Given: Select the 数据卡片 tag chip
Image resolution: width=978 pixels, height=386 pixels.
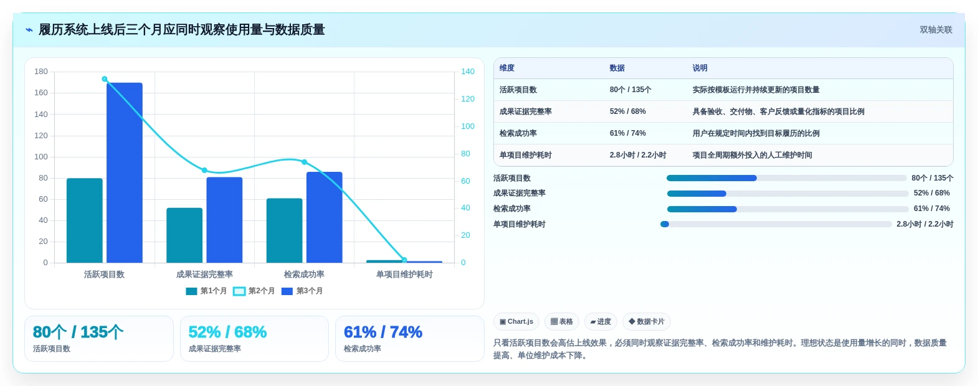Looking at the screenshot, I should (x=646, y=322).
